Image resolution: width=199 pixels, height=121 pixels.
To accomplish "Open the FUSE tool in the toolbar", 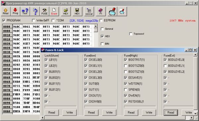I will (44, 11).
